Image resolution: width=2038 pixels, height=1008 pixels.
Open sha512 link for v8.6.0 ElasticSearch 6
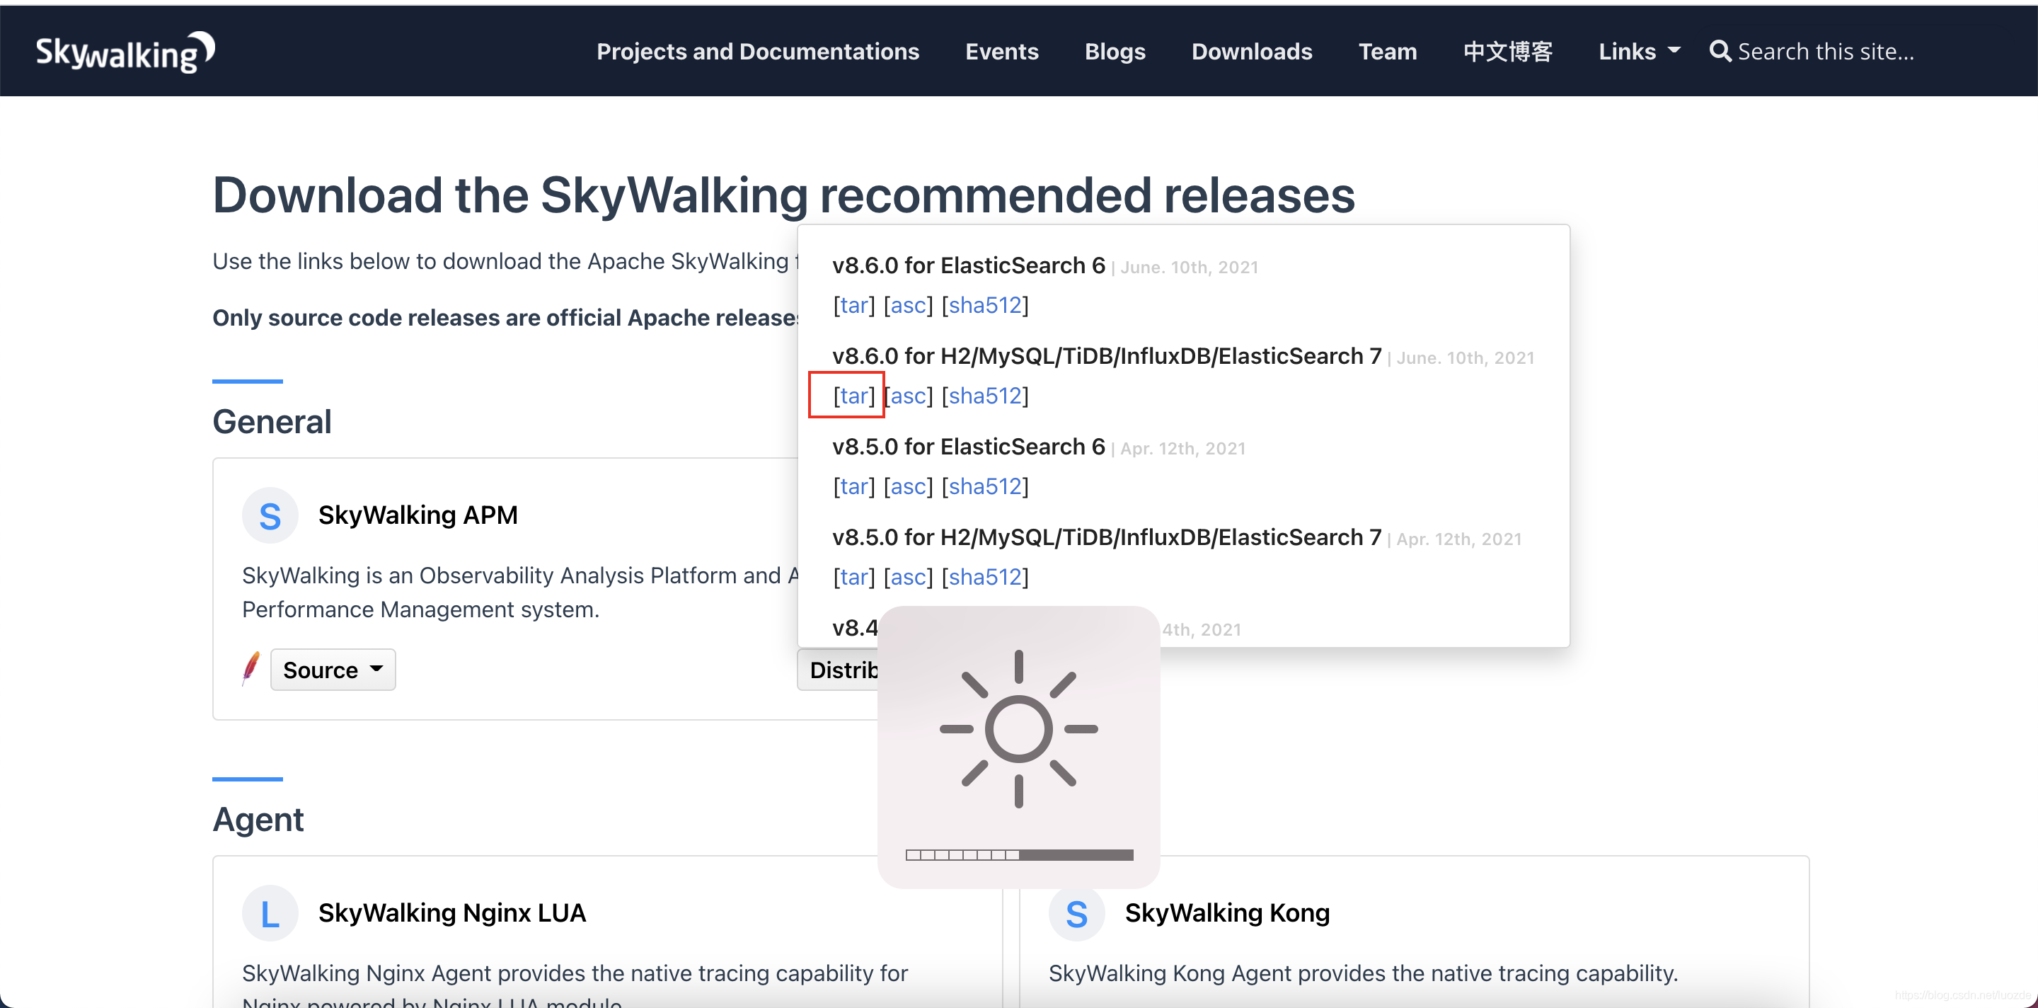pyautogui.click(x=985, y=305)
